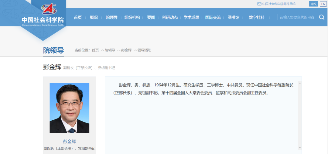Open the 概况 menu item
Image resolution: width=328 pixels, height=154 pixels.
pyautogui.click(x=94, y=18)
